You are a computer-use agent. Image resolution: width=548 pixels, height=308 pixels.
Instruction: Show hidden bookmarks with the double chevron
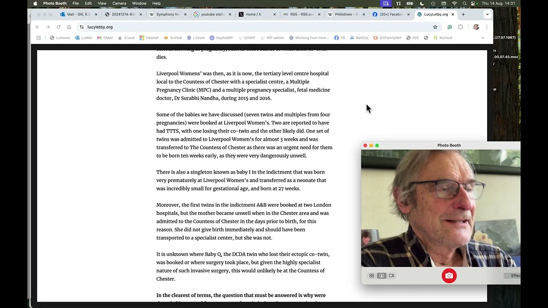pos(482,38)
